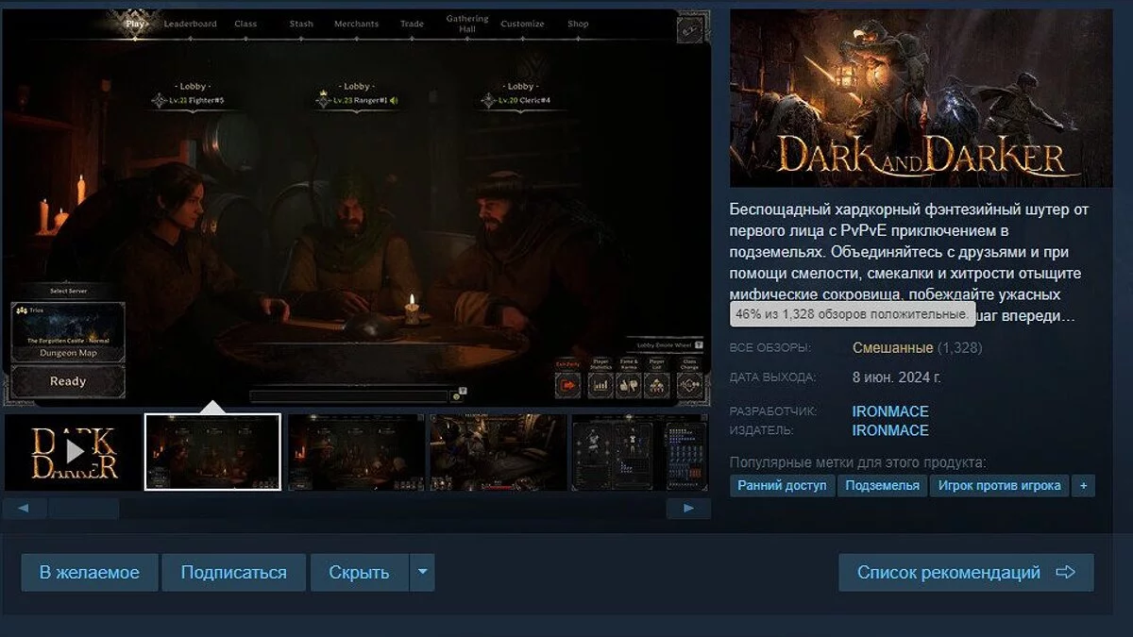
Task: Click the Exit Party icon
Action: click(x=568, y=384)
